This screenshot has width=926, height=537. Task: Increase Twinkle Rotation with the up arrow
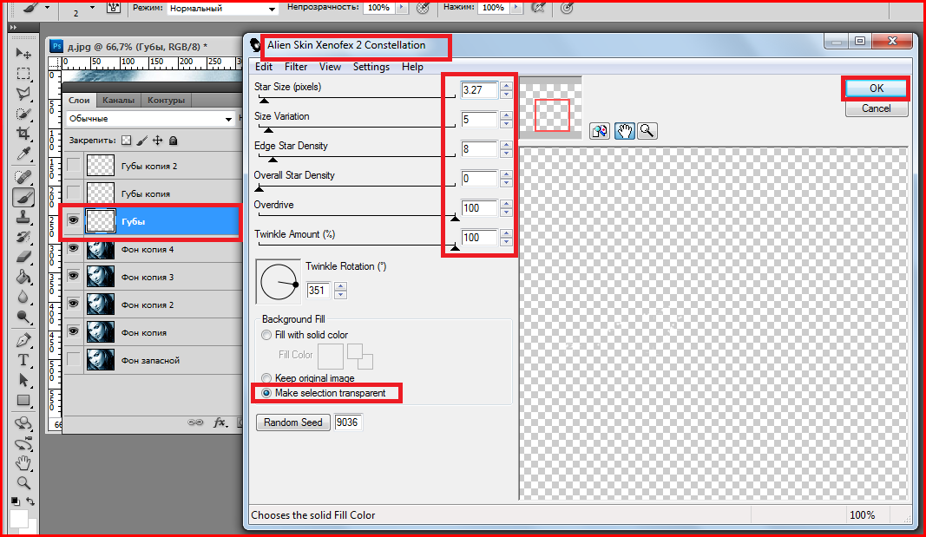341,287
